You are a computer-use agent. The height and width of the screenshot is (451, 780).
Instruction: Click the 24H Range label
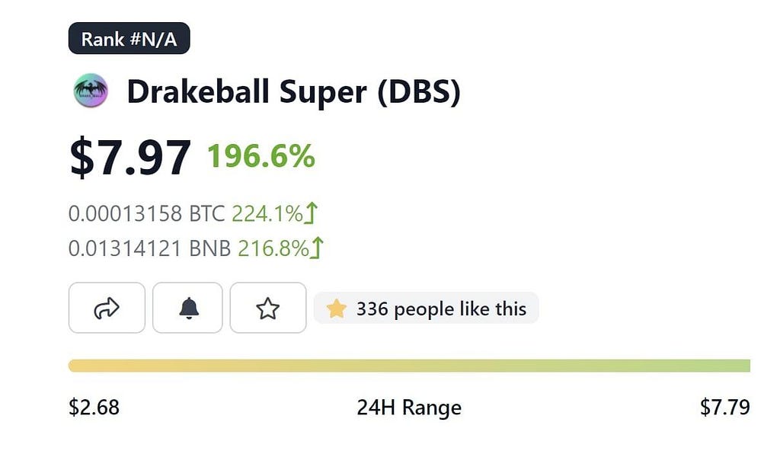[409, 407]
